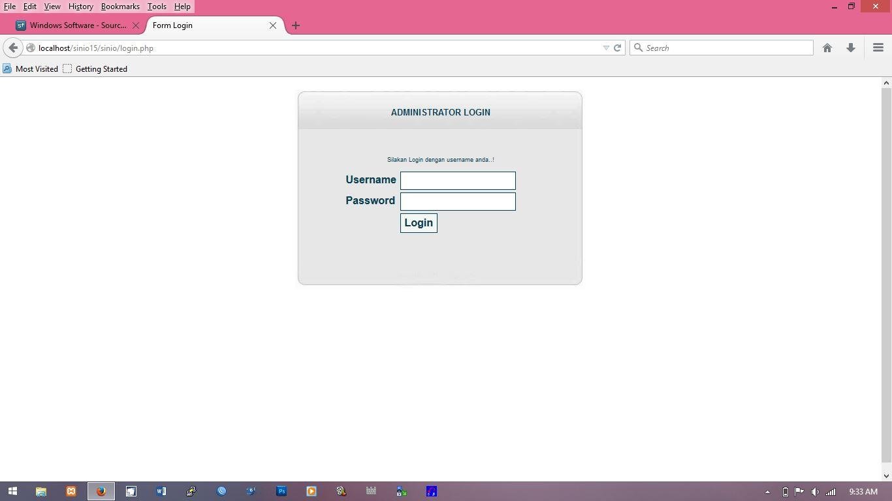Image resolution: width=892 pixels, height=501 pixels.
Task: Open the Firefox hamburger menu
Action: click(878, 48)
